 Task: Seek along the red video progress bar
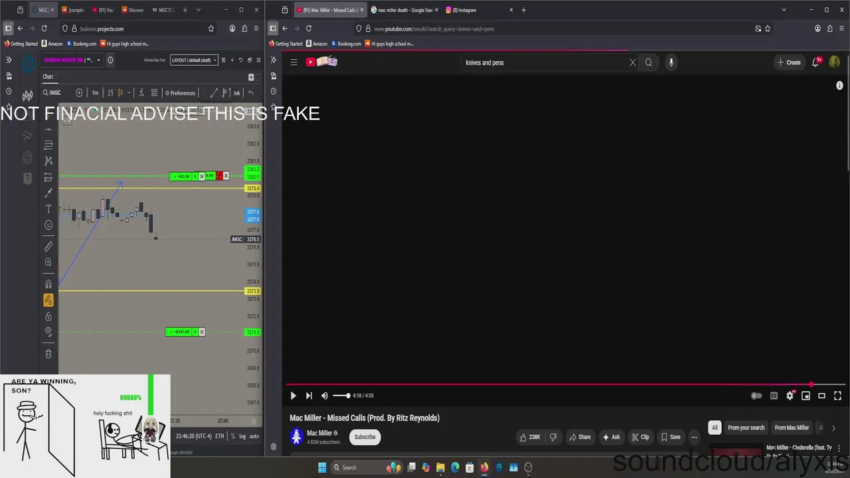(x=566, y=384)
